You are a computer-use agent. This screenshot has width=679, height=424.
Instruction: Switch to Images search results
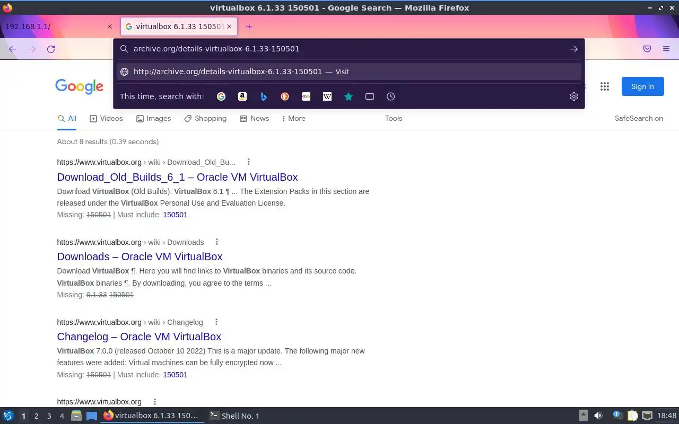click(x=153, y=119)
